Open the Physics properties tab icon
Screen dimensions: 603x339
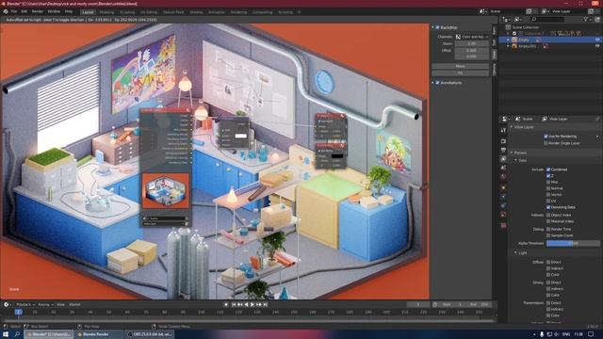pos(503,197)
